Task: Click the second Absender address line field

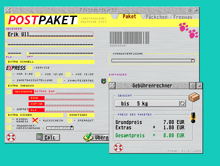Action: point(50,45)
